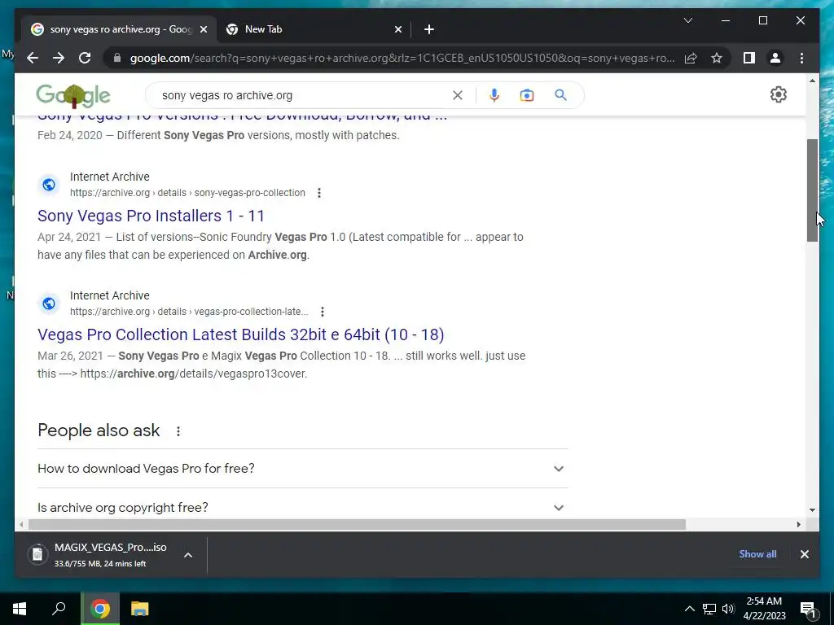
Task: Open the tab search dropdown arrow
Action: point(687,20)
